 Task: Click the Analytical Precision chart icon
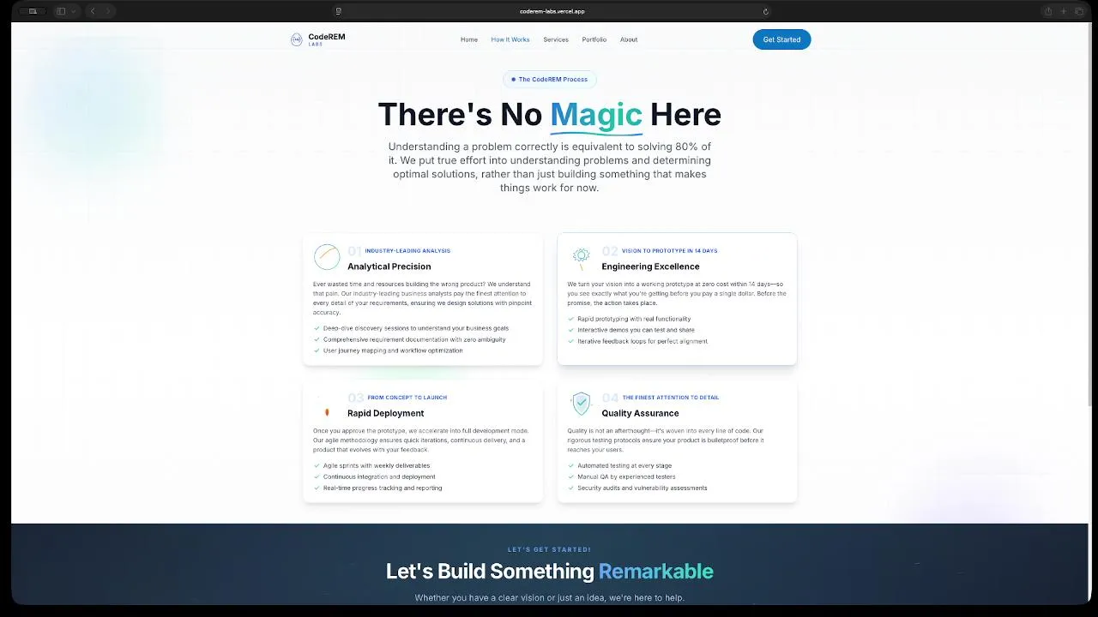pyautogui.click(x=327, y=256)
